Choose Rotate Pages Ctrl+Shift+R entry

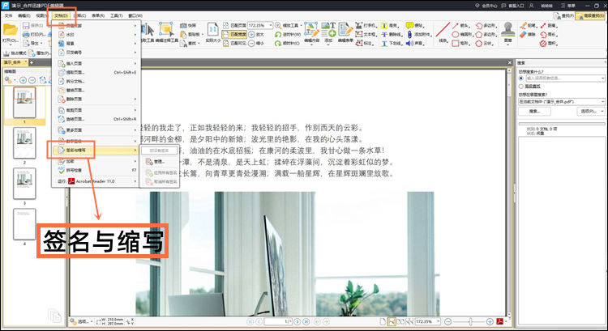coord(97,119)
